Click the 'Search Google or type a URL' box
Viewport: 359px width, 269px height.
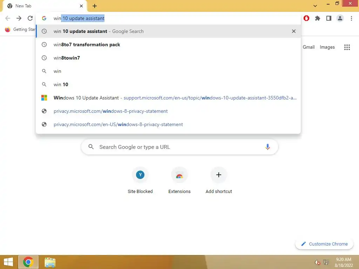(179, 147)
